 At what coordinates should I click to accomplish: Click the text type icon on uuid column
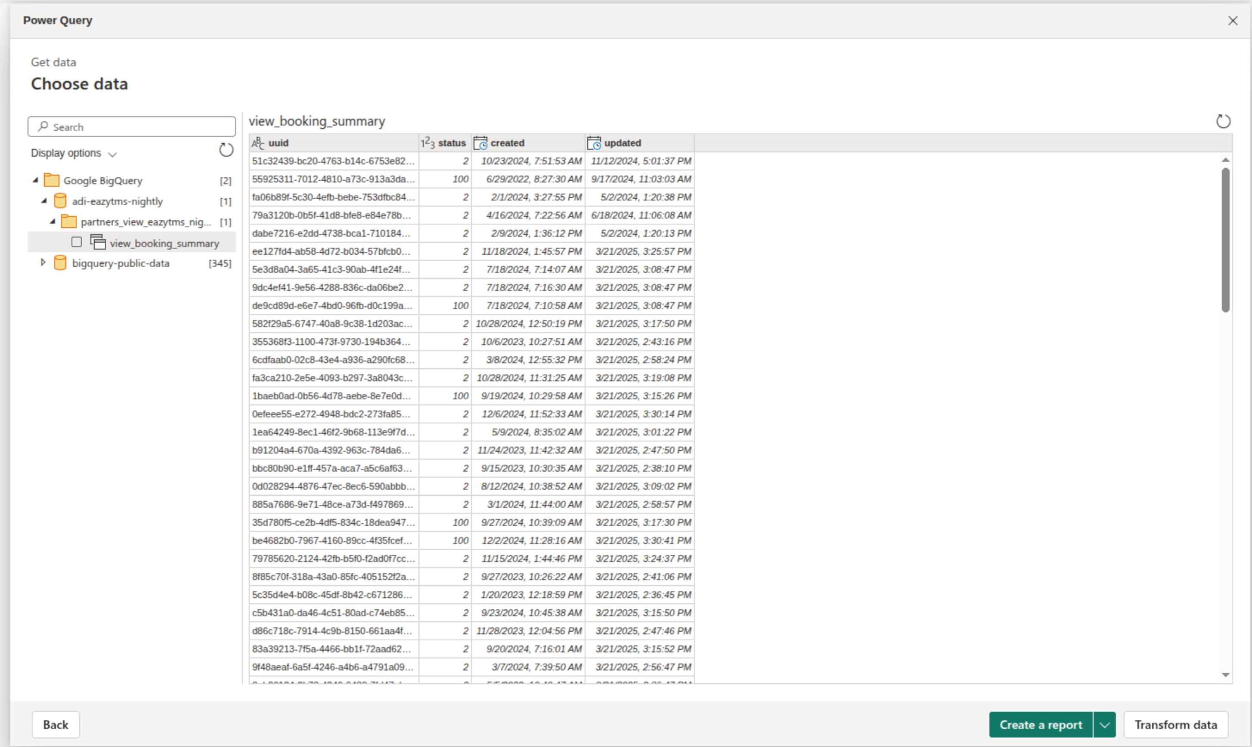[x=258, y=143]
